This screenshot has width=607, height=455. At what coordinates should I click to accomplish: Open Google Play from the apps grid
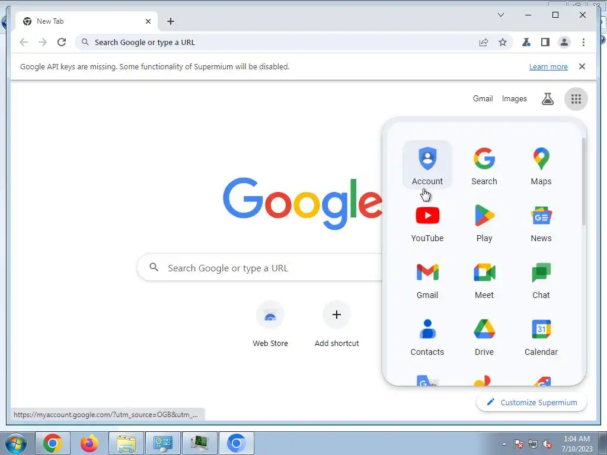[x=484, y=223]
